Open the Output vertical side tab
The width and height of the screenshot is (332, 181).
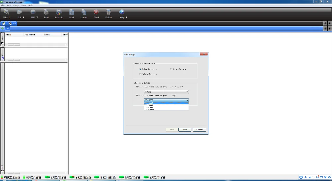2,39
